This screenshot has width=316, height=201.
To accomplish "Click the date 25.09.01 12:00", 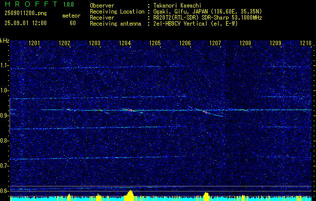I will 26,23.
